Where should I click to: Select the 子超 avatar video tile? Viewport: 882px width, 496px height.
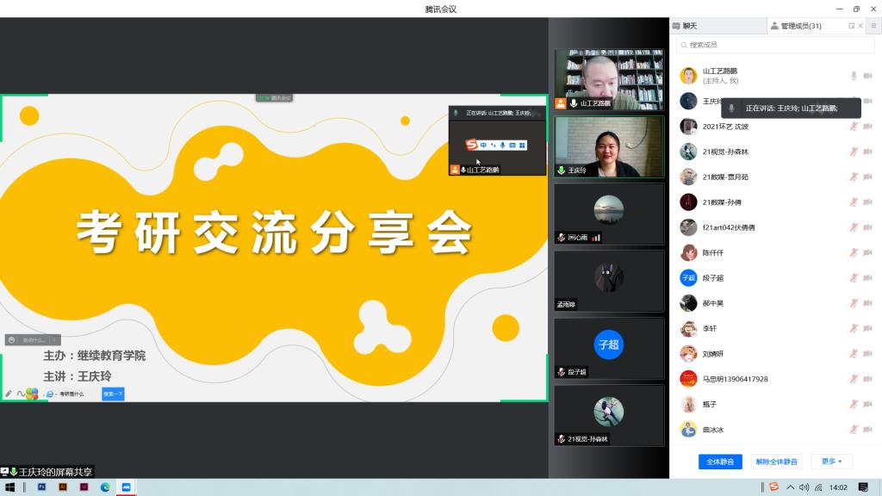609,346
